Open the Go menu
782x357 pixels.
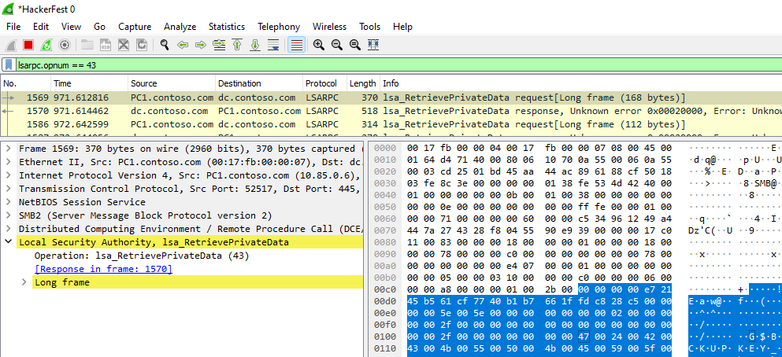(100, 27)
